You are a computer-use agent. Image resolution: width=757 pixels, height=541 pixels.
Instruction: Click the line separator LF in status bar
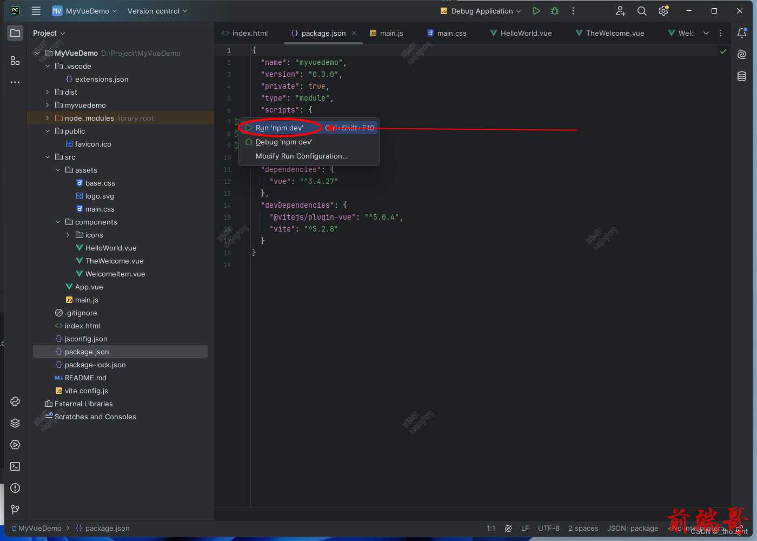(x=525, y=528)
